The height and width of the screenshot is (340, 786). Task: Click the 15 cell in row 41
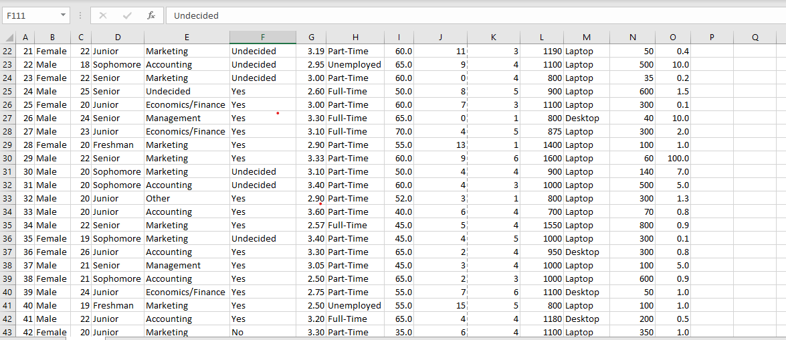tap(441, 305)
